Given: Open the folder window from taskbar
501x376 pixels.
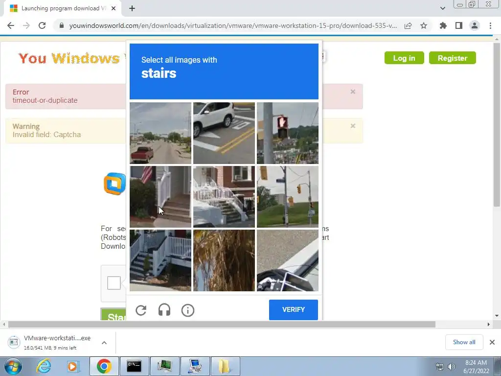Looking at the screenshot, I should point(225,366).
